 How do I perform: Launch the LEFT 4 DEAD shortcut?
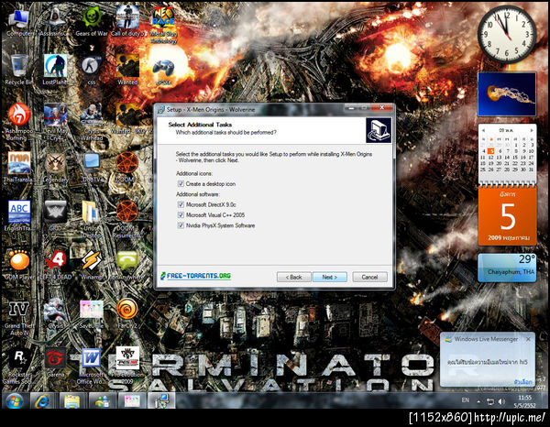[x=55, y=265]
